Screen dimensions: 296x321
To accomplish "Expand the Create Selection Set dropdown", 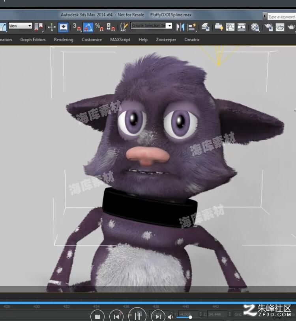I will click(169, 26).
